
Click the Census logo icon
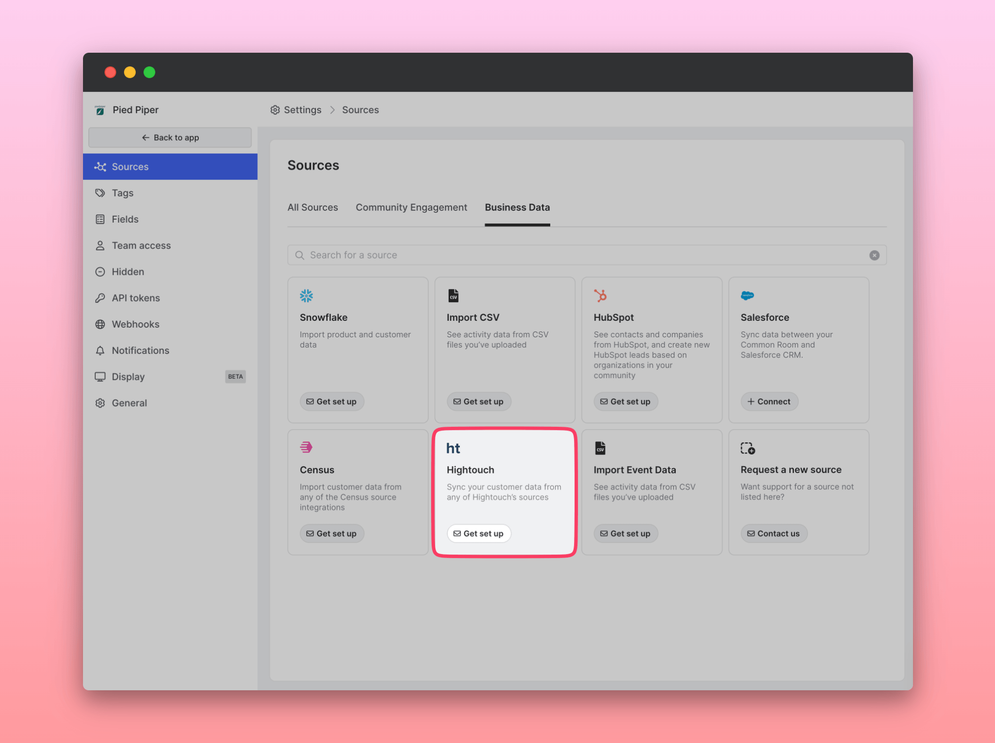(x=306, y=447)
